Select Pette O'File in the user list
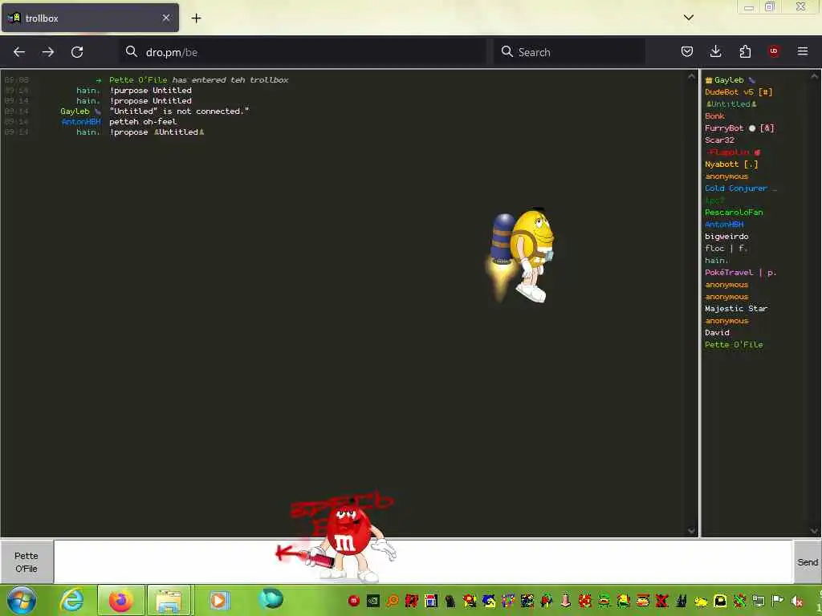The width and height of the screenshot is (822, 616). tap(734, 345)
